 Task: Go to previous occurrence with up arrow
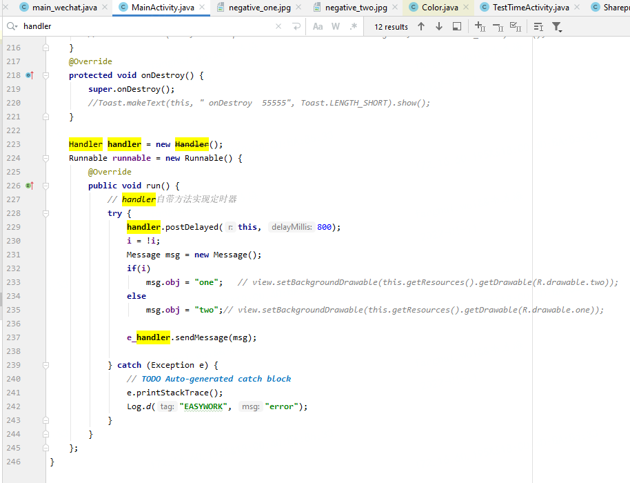pos(421,26)
